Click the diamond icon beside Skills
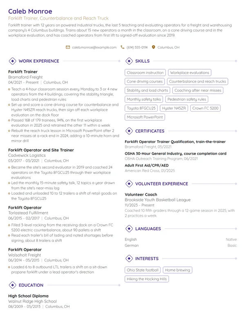245x316 pixels. pos(129,61)
